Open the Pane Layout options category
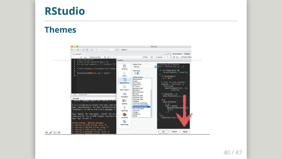Image resolution: width=282 pixels, height=159 pixels. 124,88
